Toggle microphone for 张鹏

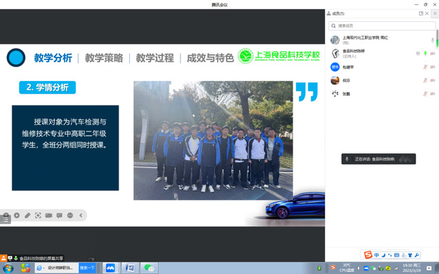pyautogui.click(x=425, y=94)
